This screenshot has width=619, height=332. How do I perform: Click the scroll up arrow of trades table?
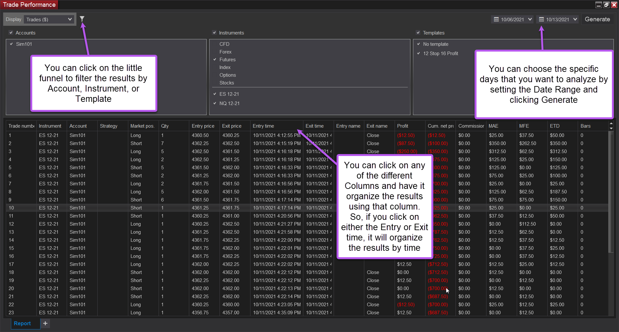point(611,123)
